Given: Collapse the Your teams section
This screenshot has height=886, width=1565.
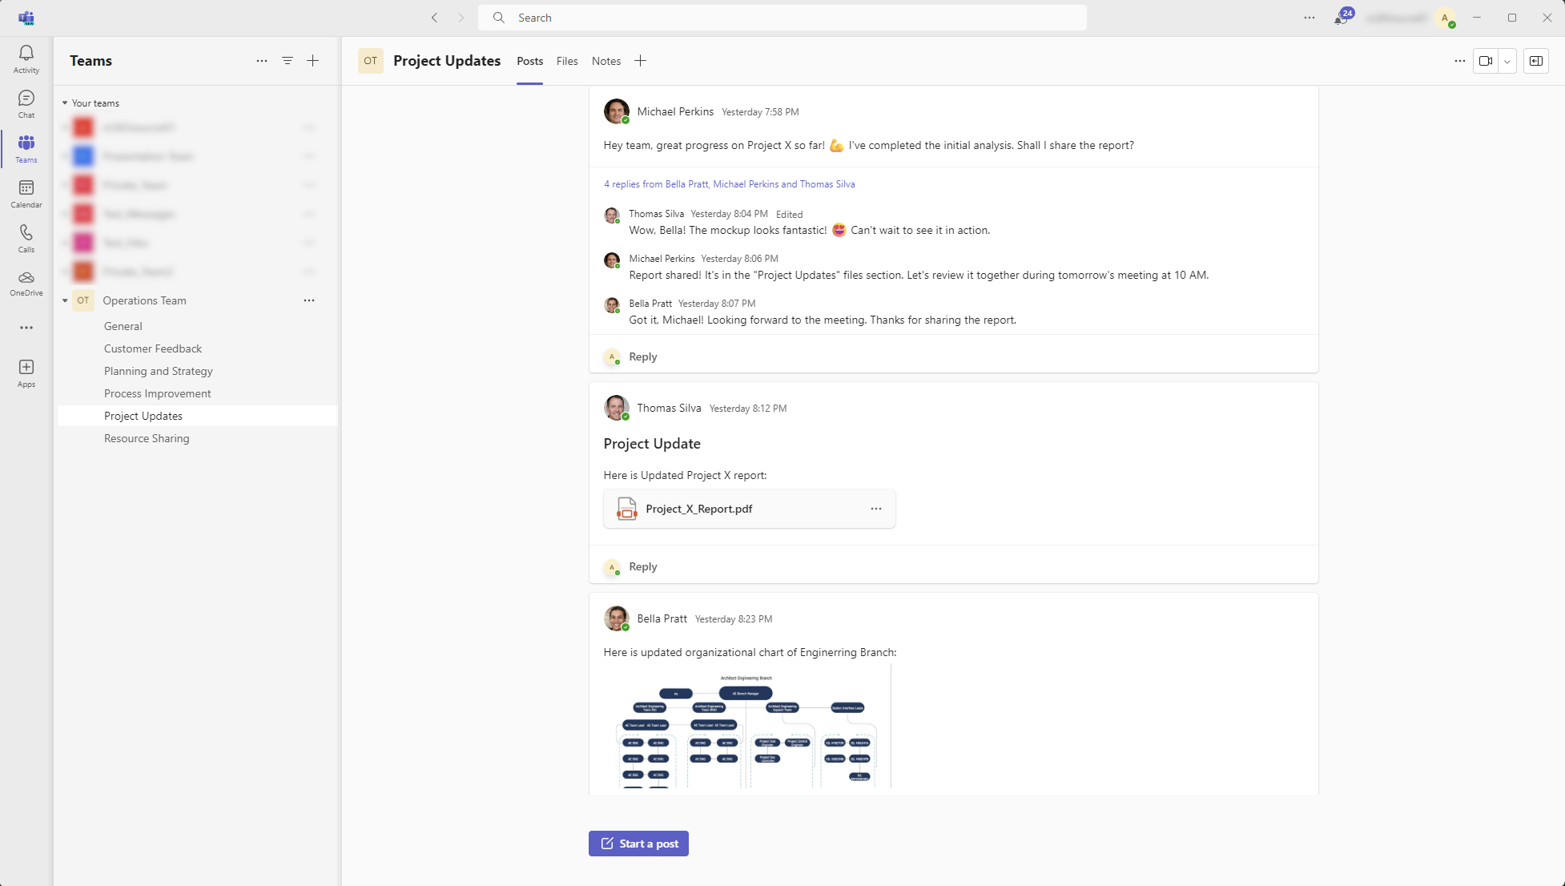Looking at the screenshot, I should pos(65,103).
